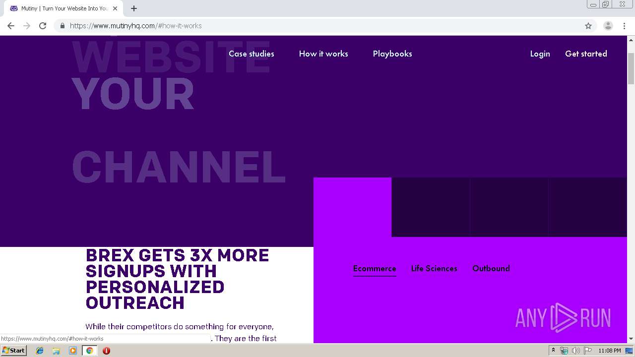Click the volume speaker tray icon

coord(575,351)
